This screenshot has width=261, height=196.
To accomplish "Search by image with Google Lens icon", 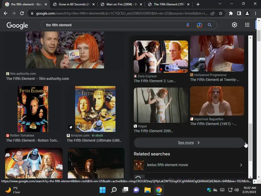I will [x=199, y=25].
